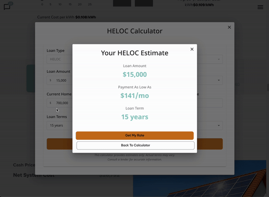Screen dimensions: 269x197
Task: Open the Loan Type dropdown
Action: click(x=59, y=59)
